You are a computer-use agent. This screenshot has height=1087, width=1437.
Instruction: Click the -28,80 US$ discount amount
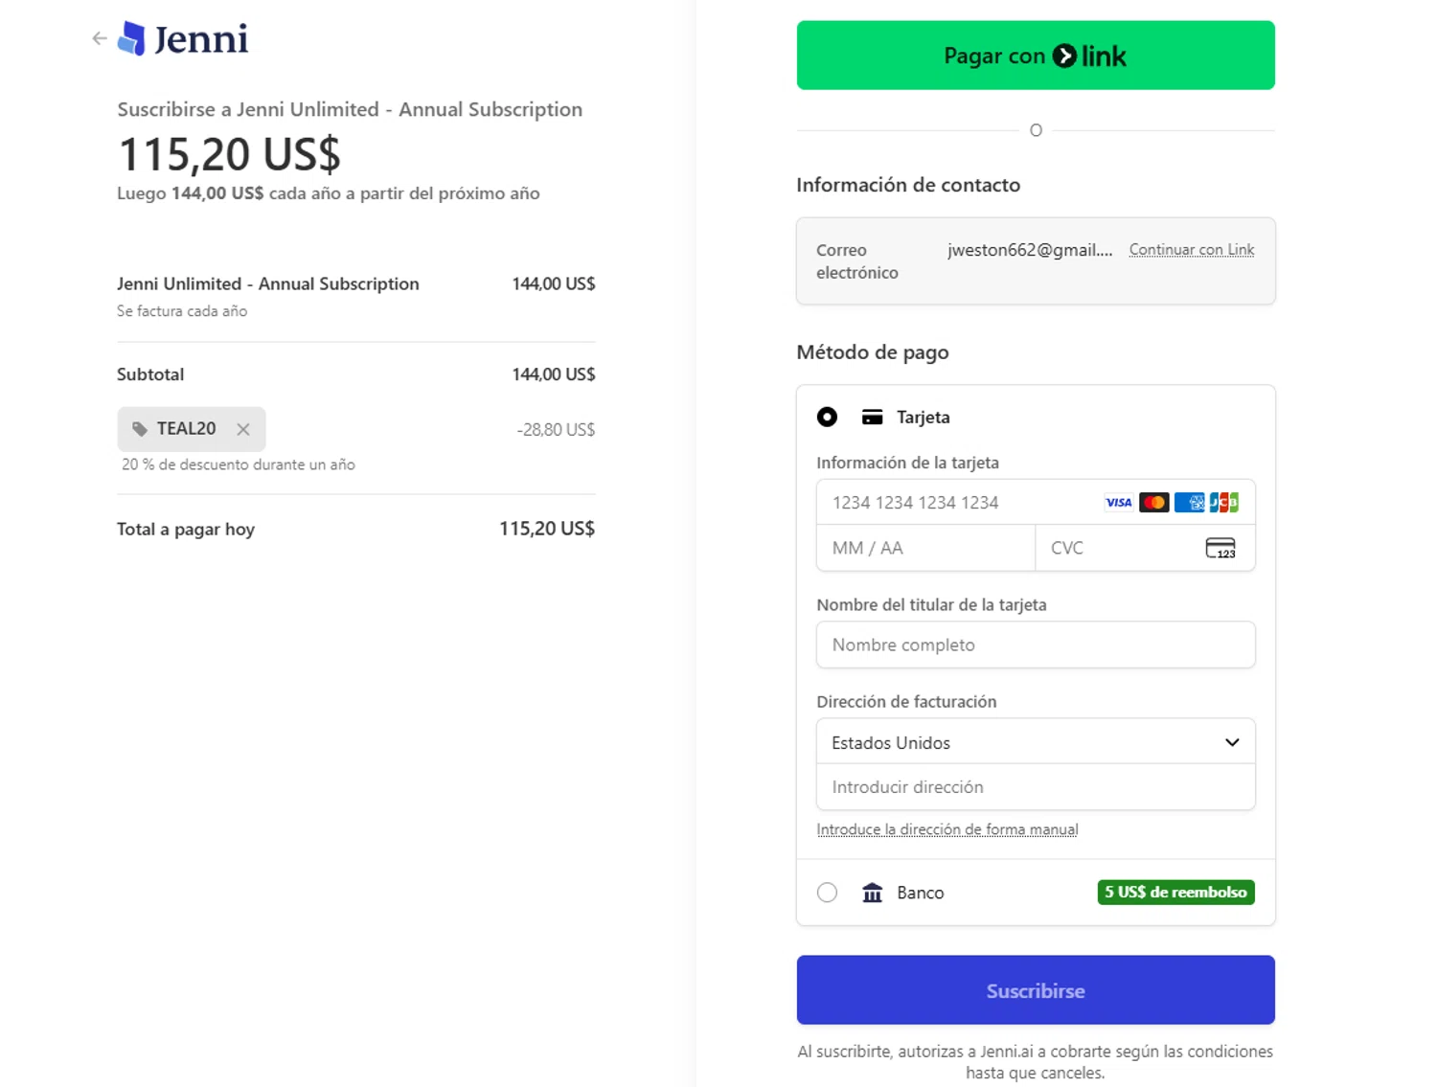click(556, 430)
